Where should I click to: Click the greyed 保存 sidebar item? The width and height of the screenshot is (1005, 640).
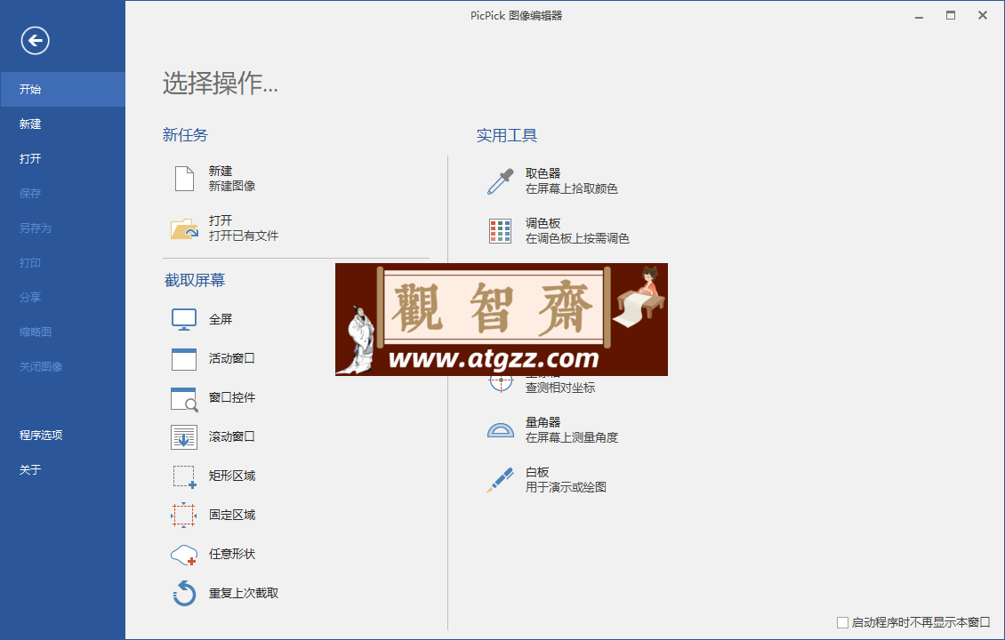coord(63,193)
